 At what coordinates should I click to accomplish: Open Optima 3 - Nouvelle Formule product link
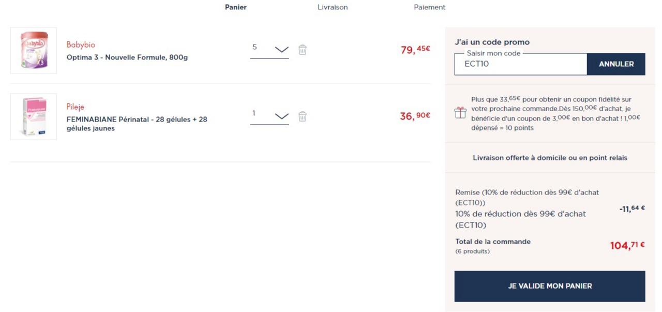(x=127, y=57)
